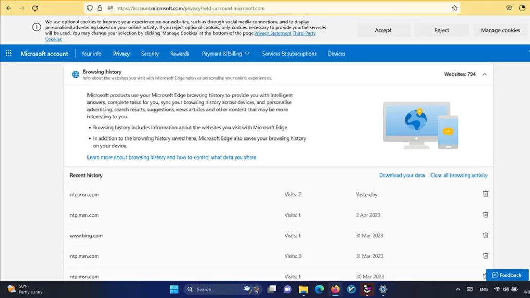Expand the Payment & billing menu
Image resolution: width=530 pixels, height=298 pixels.
226,54
